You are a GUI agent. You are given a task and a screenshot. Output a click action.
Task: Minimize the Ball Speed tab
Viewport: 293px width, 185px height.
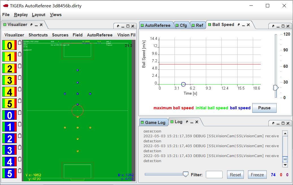point(244,25)
